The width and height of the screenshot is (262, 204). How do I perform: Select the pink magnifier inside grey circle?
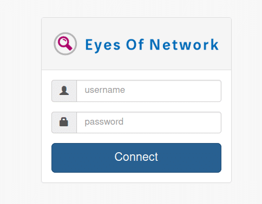tap(65, 44)
